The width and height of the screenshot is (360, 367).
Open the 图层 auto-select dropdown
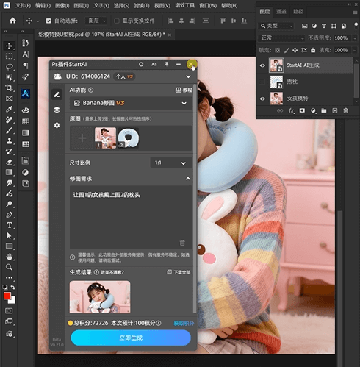[96, 21]
